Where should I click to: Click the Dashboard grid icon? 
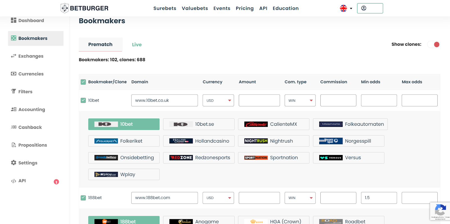(13, 20)
